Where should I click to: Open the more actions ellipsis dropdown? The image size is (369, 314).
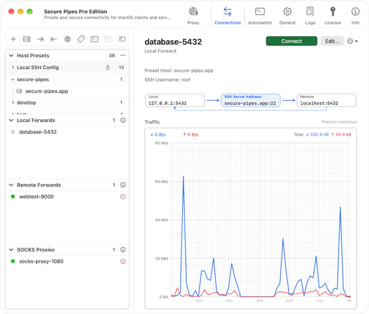352,41
